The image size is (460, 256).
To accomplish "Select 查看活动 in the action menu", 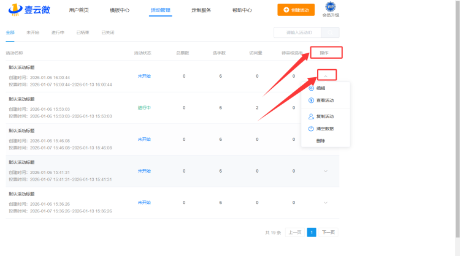I will [325, 100].
